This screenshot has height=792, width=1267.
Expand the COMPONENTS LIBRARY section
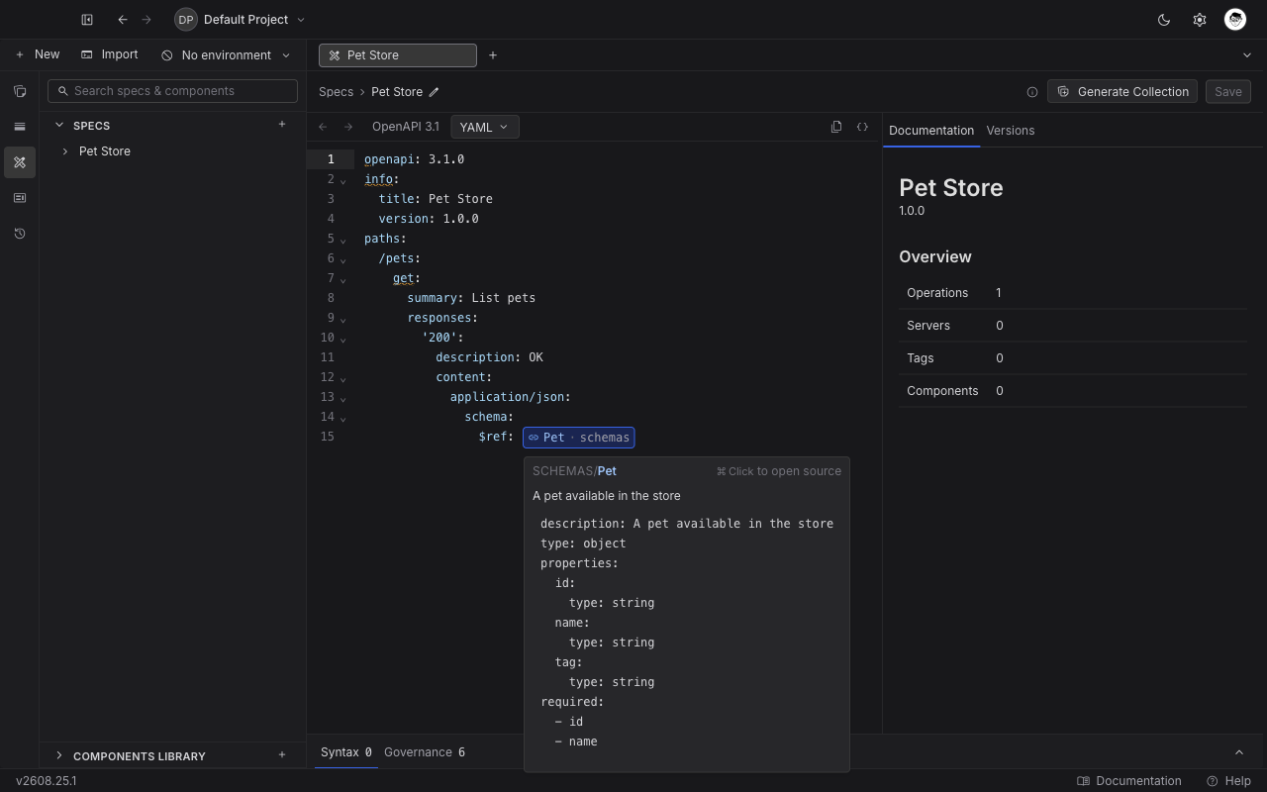(x=59, y=755)
